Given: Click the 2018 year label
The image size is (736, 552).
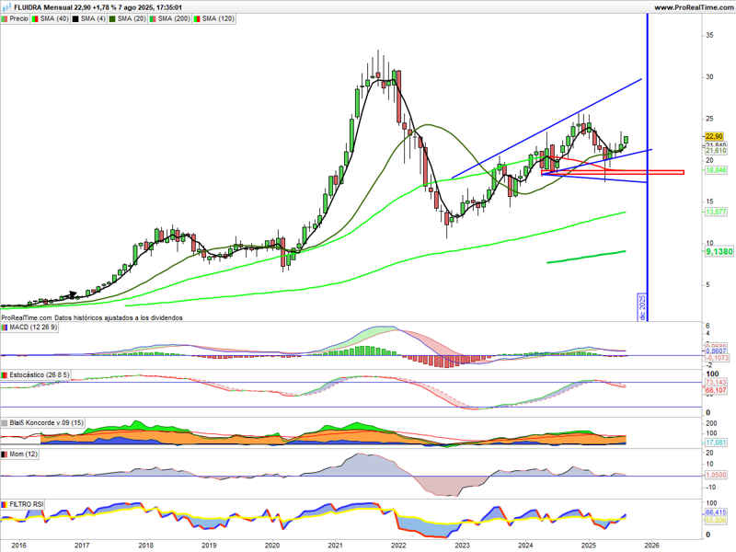Looking at the screenshot, I should click(x=145, y=546).
